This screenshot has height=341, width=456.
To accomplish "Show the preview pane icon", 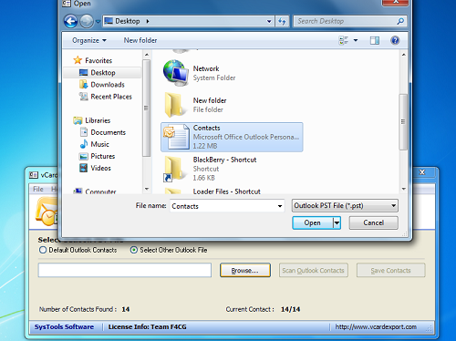I will pos(375,40).
